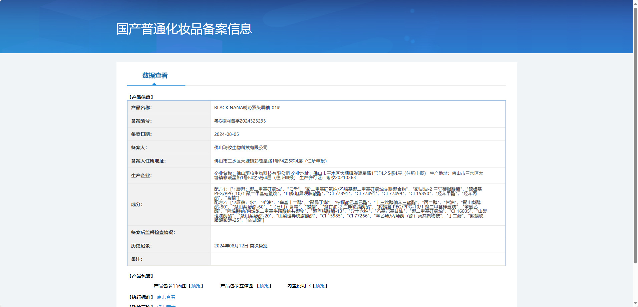Click the 备注 label cell
The height and width of the screenshot is (307, 638).
point(169,259)
